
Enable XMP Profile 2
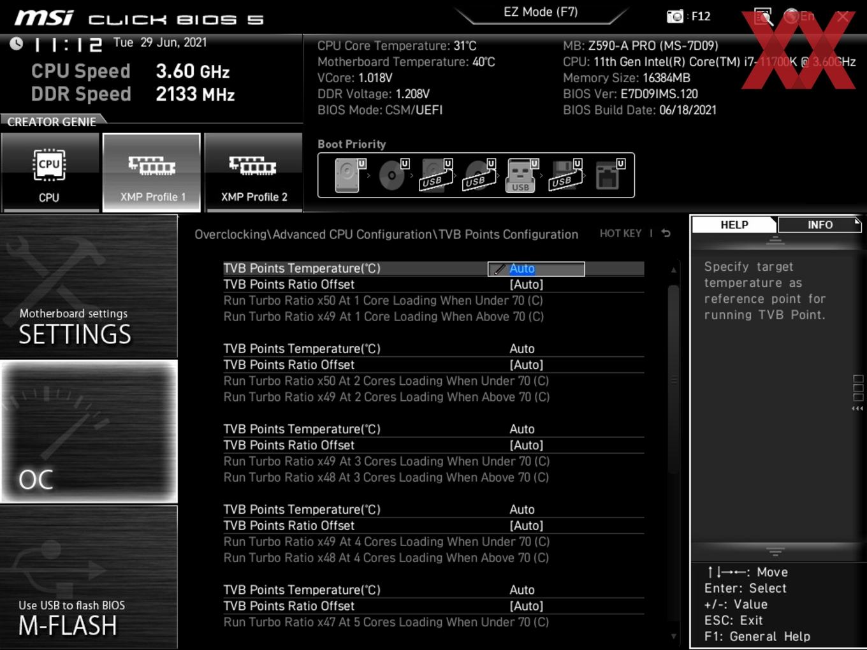[254, 173]
